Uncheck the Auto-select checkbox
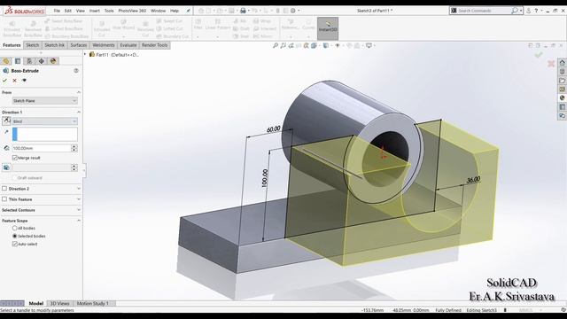567x319 pixels. click(x=15, y=244)
